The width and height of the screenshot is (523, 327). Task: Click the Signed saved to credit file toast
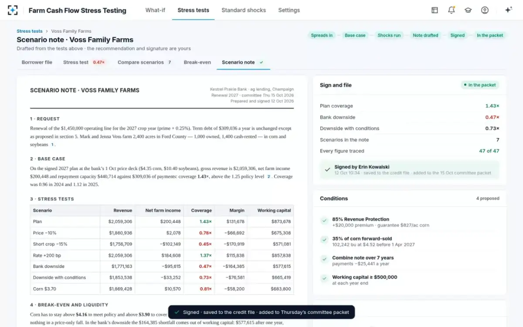[x=261, y=312]
